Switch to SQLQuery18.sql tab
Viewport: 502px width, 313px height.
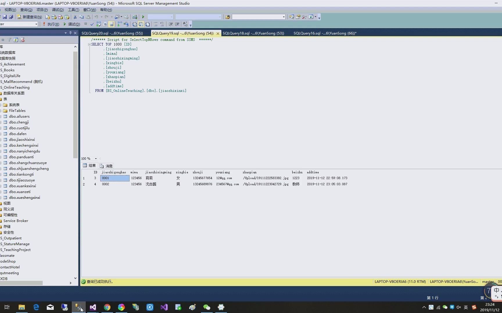pyautogui.click(x=253, y=33)
